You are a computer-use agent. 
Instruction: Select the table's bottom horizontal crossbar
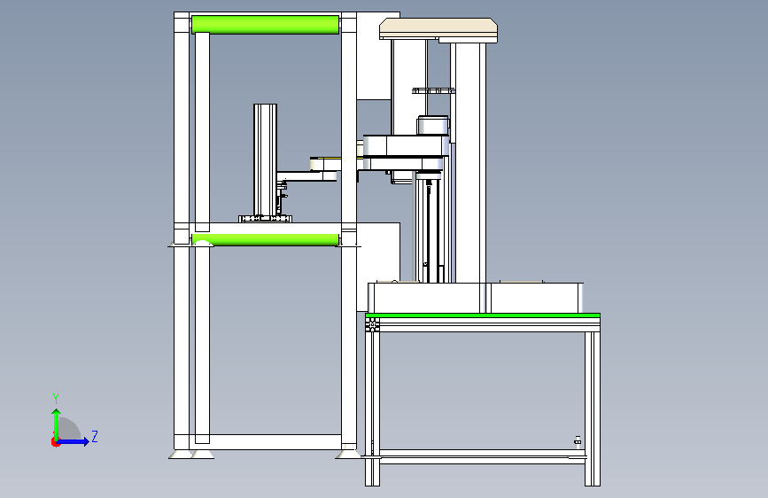pyautogui.click(x=483, y=457)
